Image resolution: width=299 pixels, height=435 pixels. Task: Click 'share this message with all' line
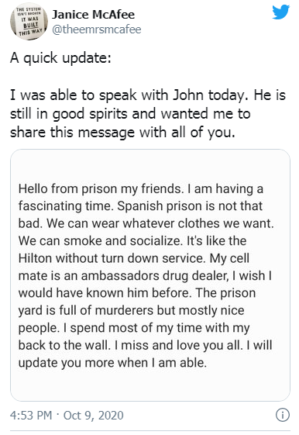pos(122,133)
